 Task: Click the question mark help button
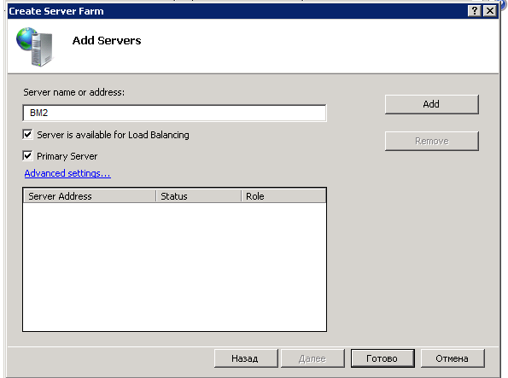pyautogui.click(x=475, y=11)
